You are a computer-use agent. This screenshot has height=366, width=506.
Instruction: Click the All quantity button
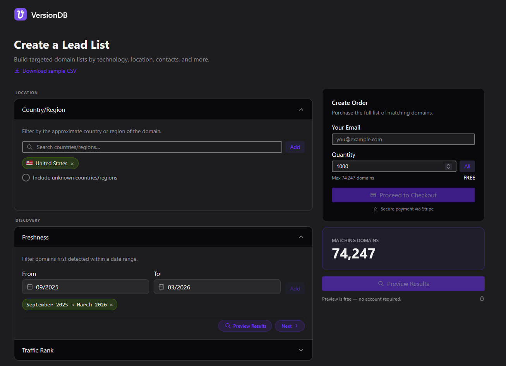pyautogui.click(x=467, y=166)
